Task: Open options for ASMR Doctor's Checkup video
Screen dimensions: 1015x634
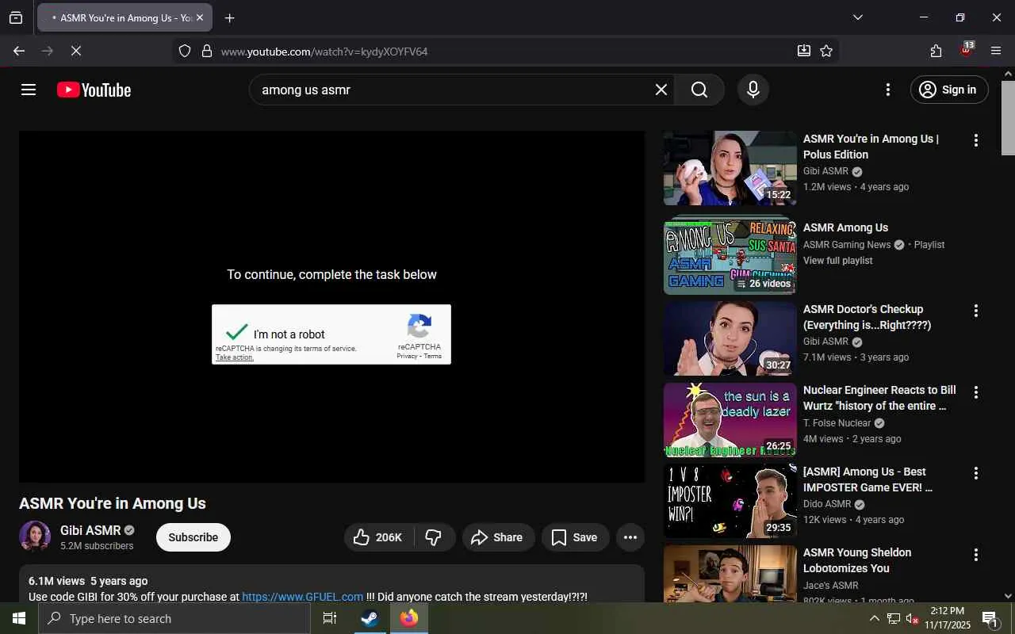Action: [976, 311]
